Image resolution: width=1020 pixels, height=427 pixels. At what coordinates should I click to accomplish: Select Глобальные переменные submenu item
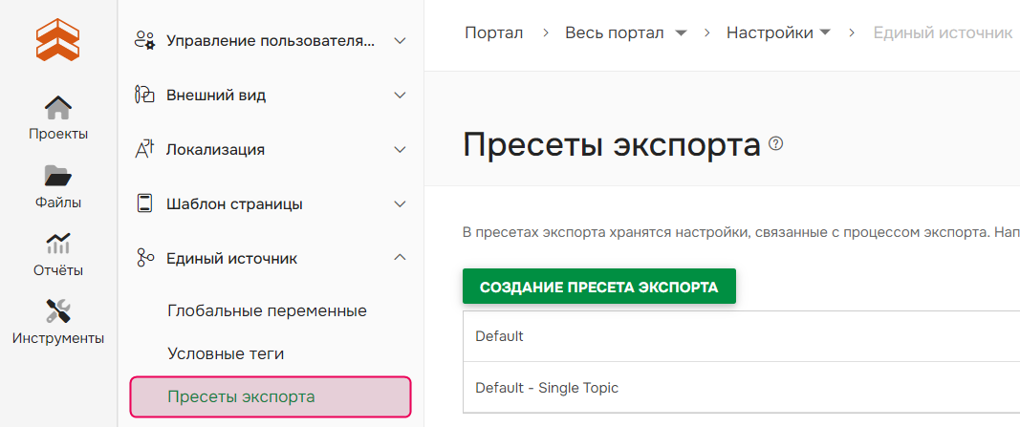pos(267,310)
